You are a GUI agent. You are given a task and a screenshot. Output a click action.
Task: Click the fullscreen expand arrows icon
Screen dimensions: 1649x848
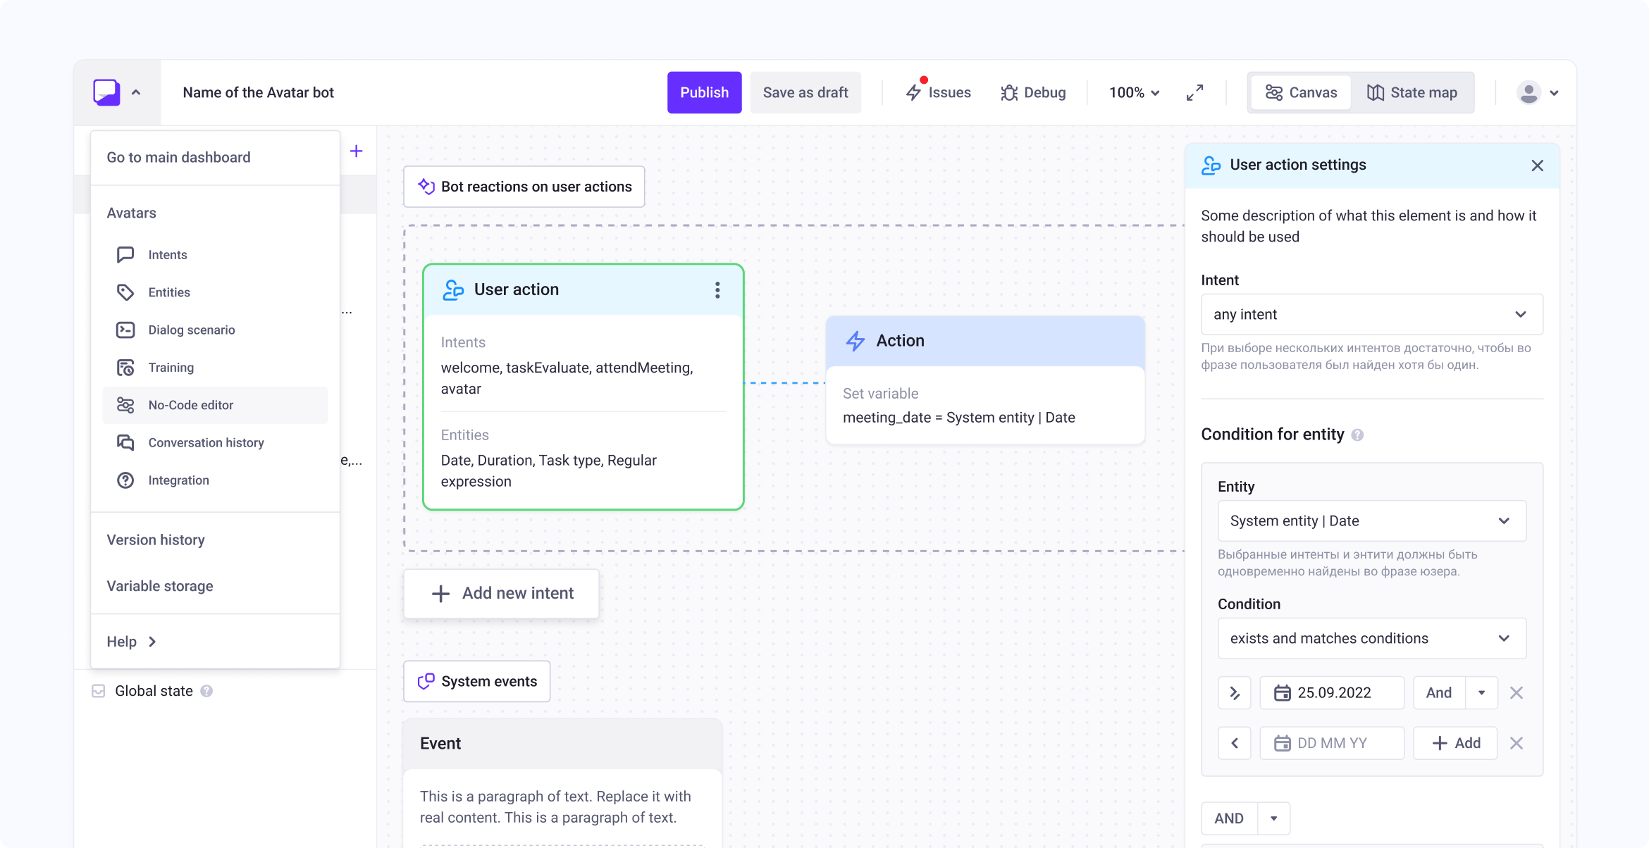[1194, 92]
